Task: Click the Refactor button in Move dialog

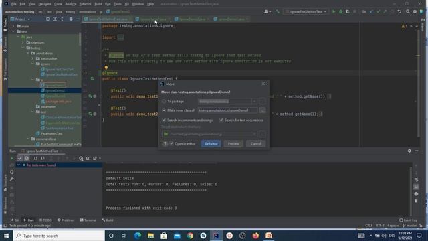Action: pyautogui.click(x=211, y=144)
